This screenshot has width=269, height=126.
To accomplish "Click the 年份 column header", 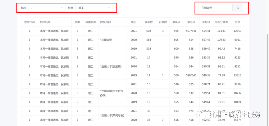I will click(134, 22).
